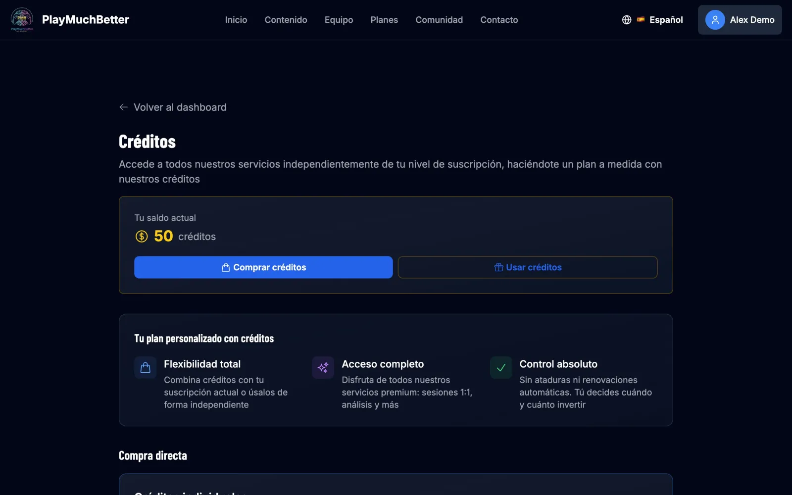Open the Contacto navigation link
Viewport: 792px width, 495px height.
[499, 20]
